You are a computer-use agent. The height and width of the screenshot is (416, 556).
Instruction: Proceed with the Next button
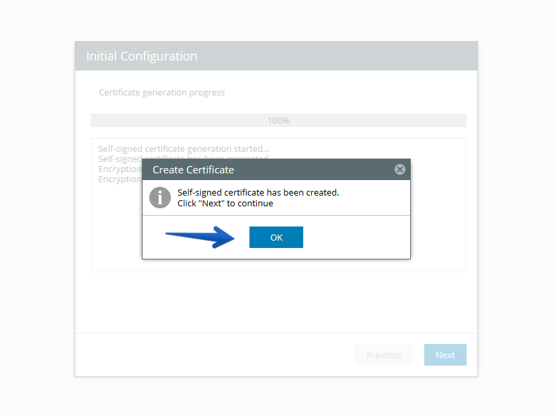[445, 355]
